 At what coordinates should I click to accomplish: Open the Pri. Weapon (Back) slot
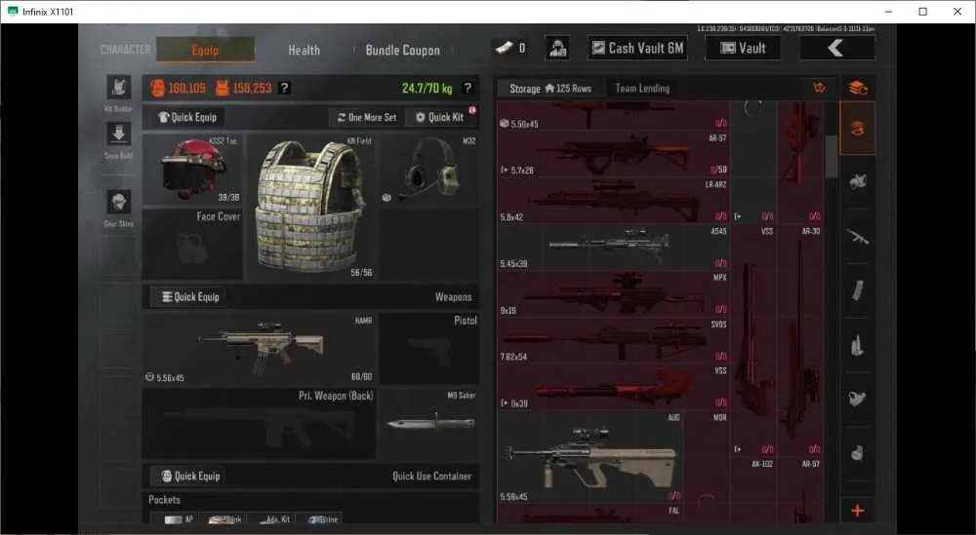click(259, 425)
